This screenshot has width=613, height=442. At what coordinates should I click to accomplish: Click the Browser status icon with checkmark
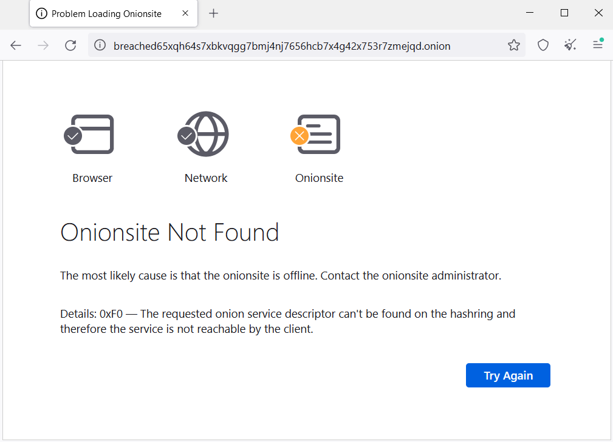tap(92, 134)
